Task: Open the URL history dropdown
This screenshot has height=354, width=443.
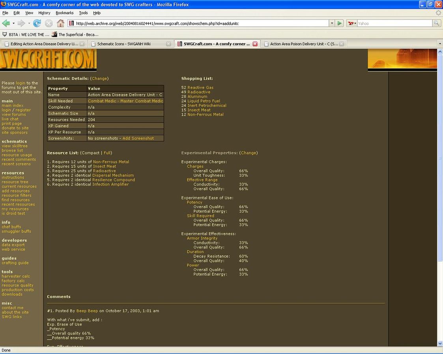Action: click(332, 24)
